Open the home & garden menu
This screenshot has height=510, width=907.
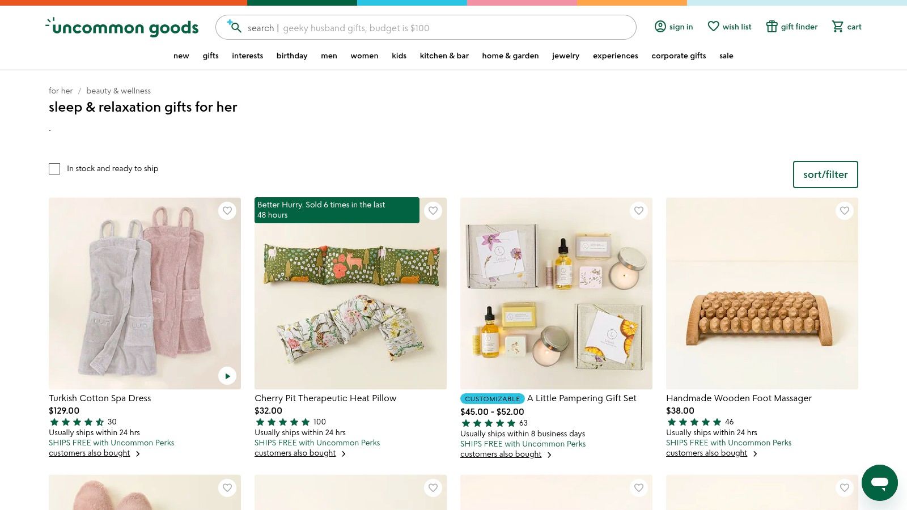511,56
